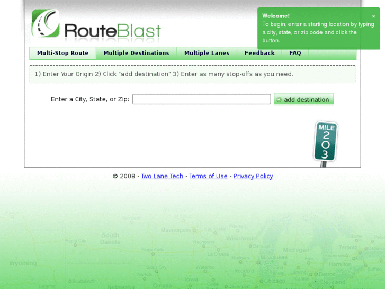View the FAQ tab
This screenshot has height=289, width=385.
point(295,53)
